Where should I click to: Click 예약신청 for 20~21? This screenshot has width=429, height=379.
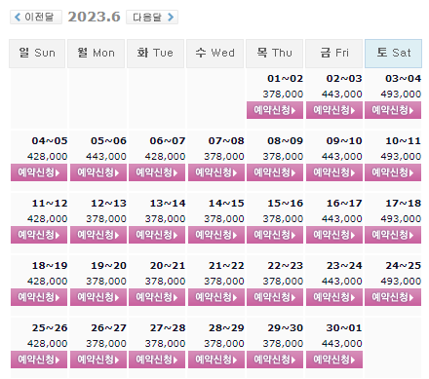(157, 297)
